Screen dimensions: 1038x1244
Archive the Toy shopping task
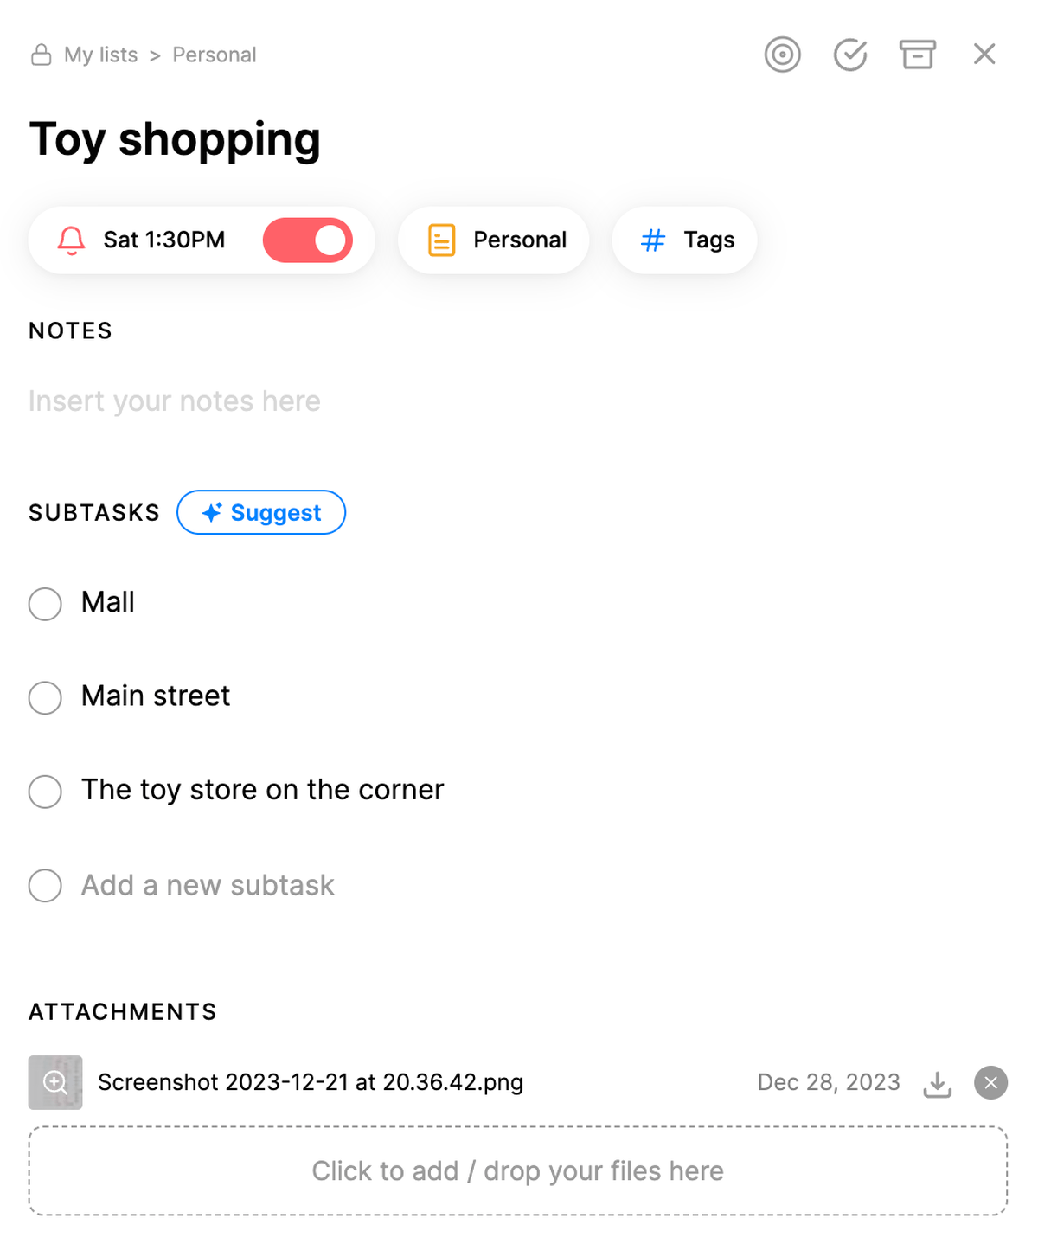coord(917,55)
